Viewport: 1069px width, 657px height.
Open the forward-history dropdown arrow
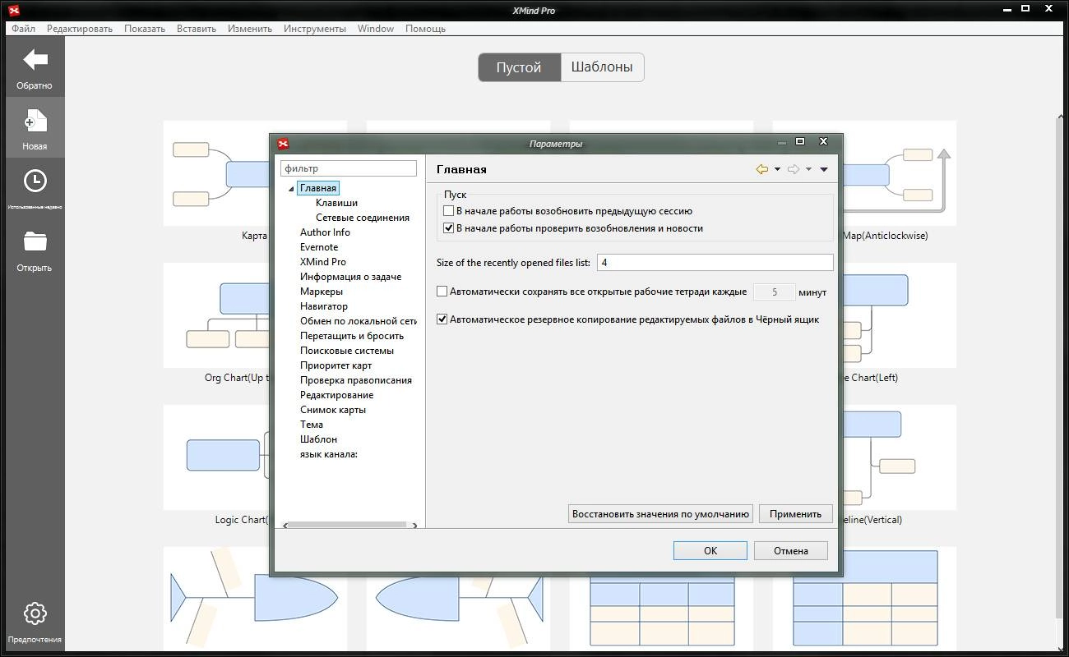808,170
